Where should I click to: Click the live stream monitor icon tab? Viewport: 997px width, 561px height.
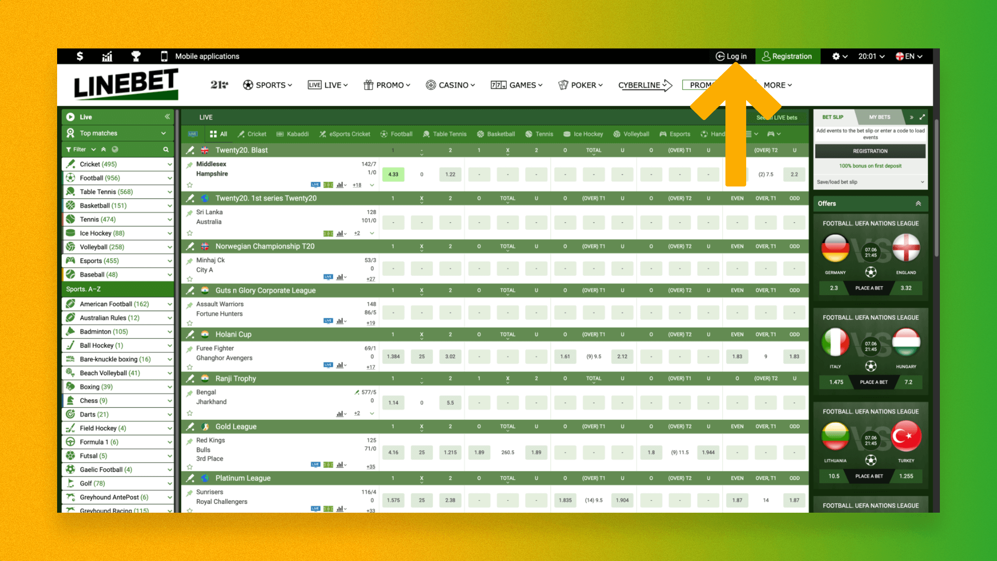pyautogui.click(x=193, y=133)
